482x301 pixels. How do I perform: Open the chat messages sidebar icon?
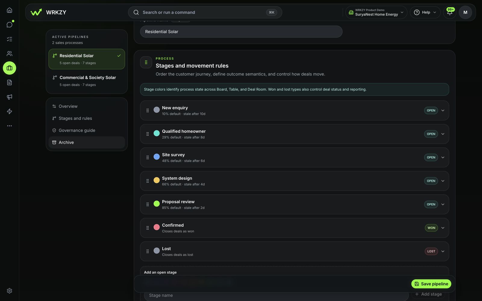coord(9,25)
